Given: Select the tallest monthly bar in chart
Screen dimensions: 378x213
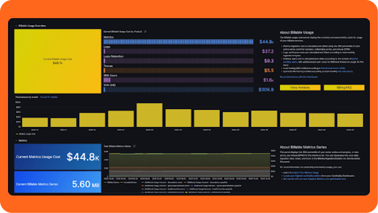Looking at the screenshot, I should pos(150,115).
